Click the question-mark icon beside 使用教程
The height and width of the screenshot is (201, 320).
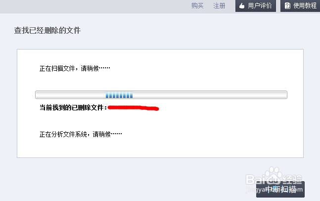point(287,6)
